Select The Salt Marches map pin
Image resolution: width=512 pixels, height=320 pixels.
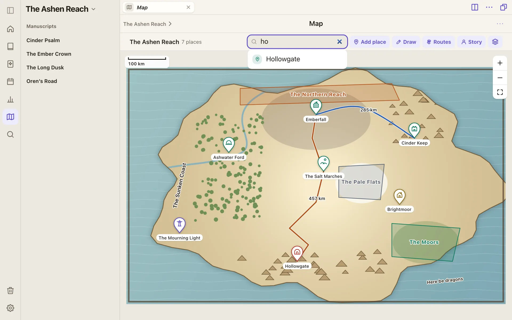[323, 163]
